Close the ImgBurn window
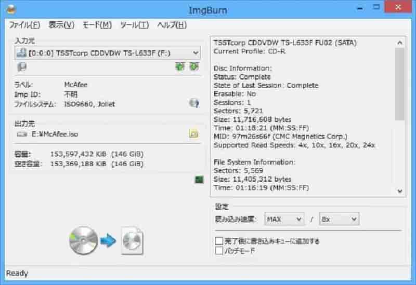Viewport: 416px width, 285px height. click(x=398, y=7)
